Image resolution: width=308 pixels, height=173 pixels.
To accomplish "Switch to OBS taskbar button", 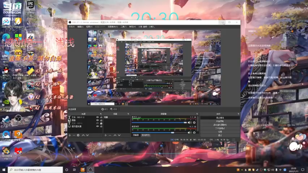I will tap(90, 170).
